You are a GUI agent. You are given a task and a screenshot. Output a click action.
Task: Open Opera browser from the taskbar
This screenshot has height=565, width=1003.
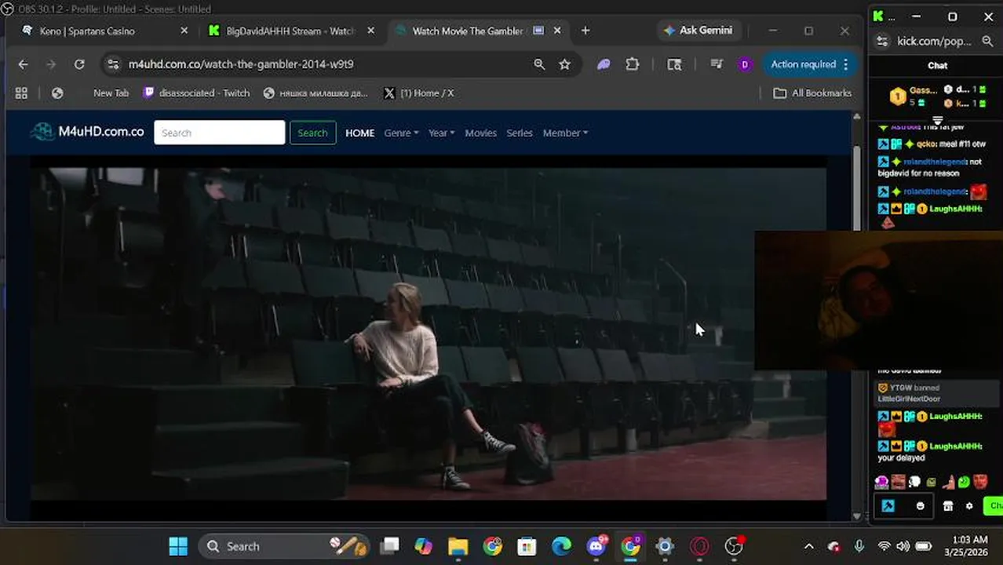699,546
